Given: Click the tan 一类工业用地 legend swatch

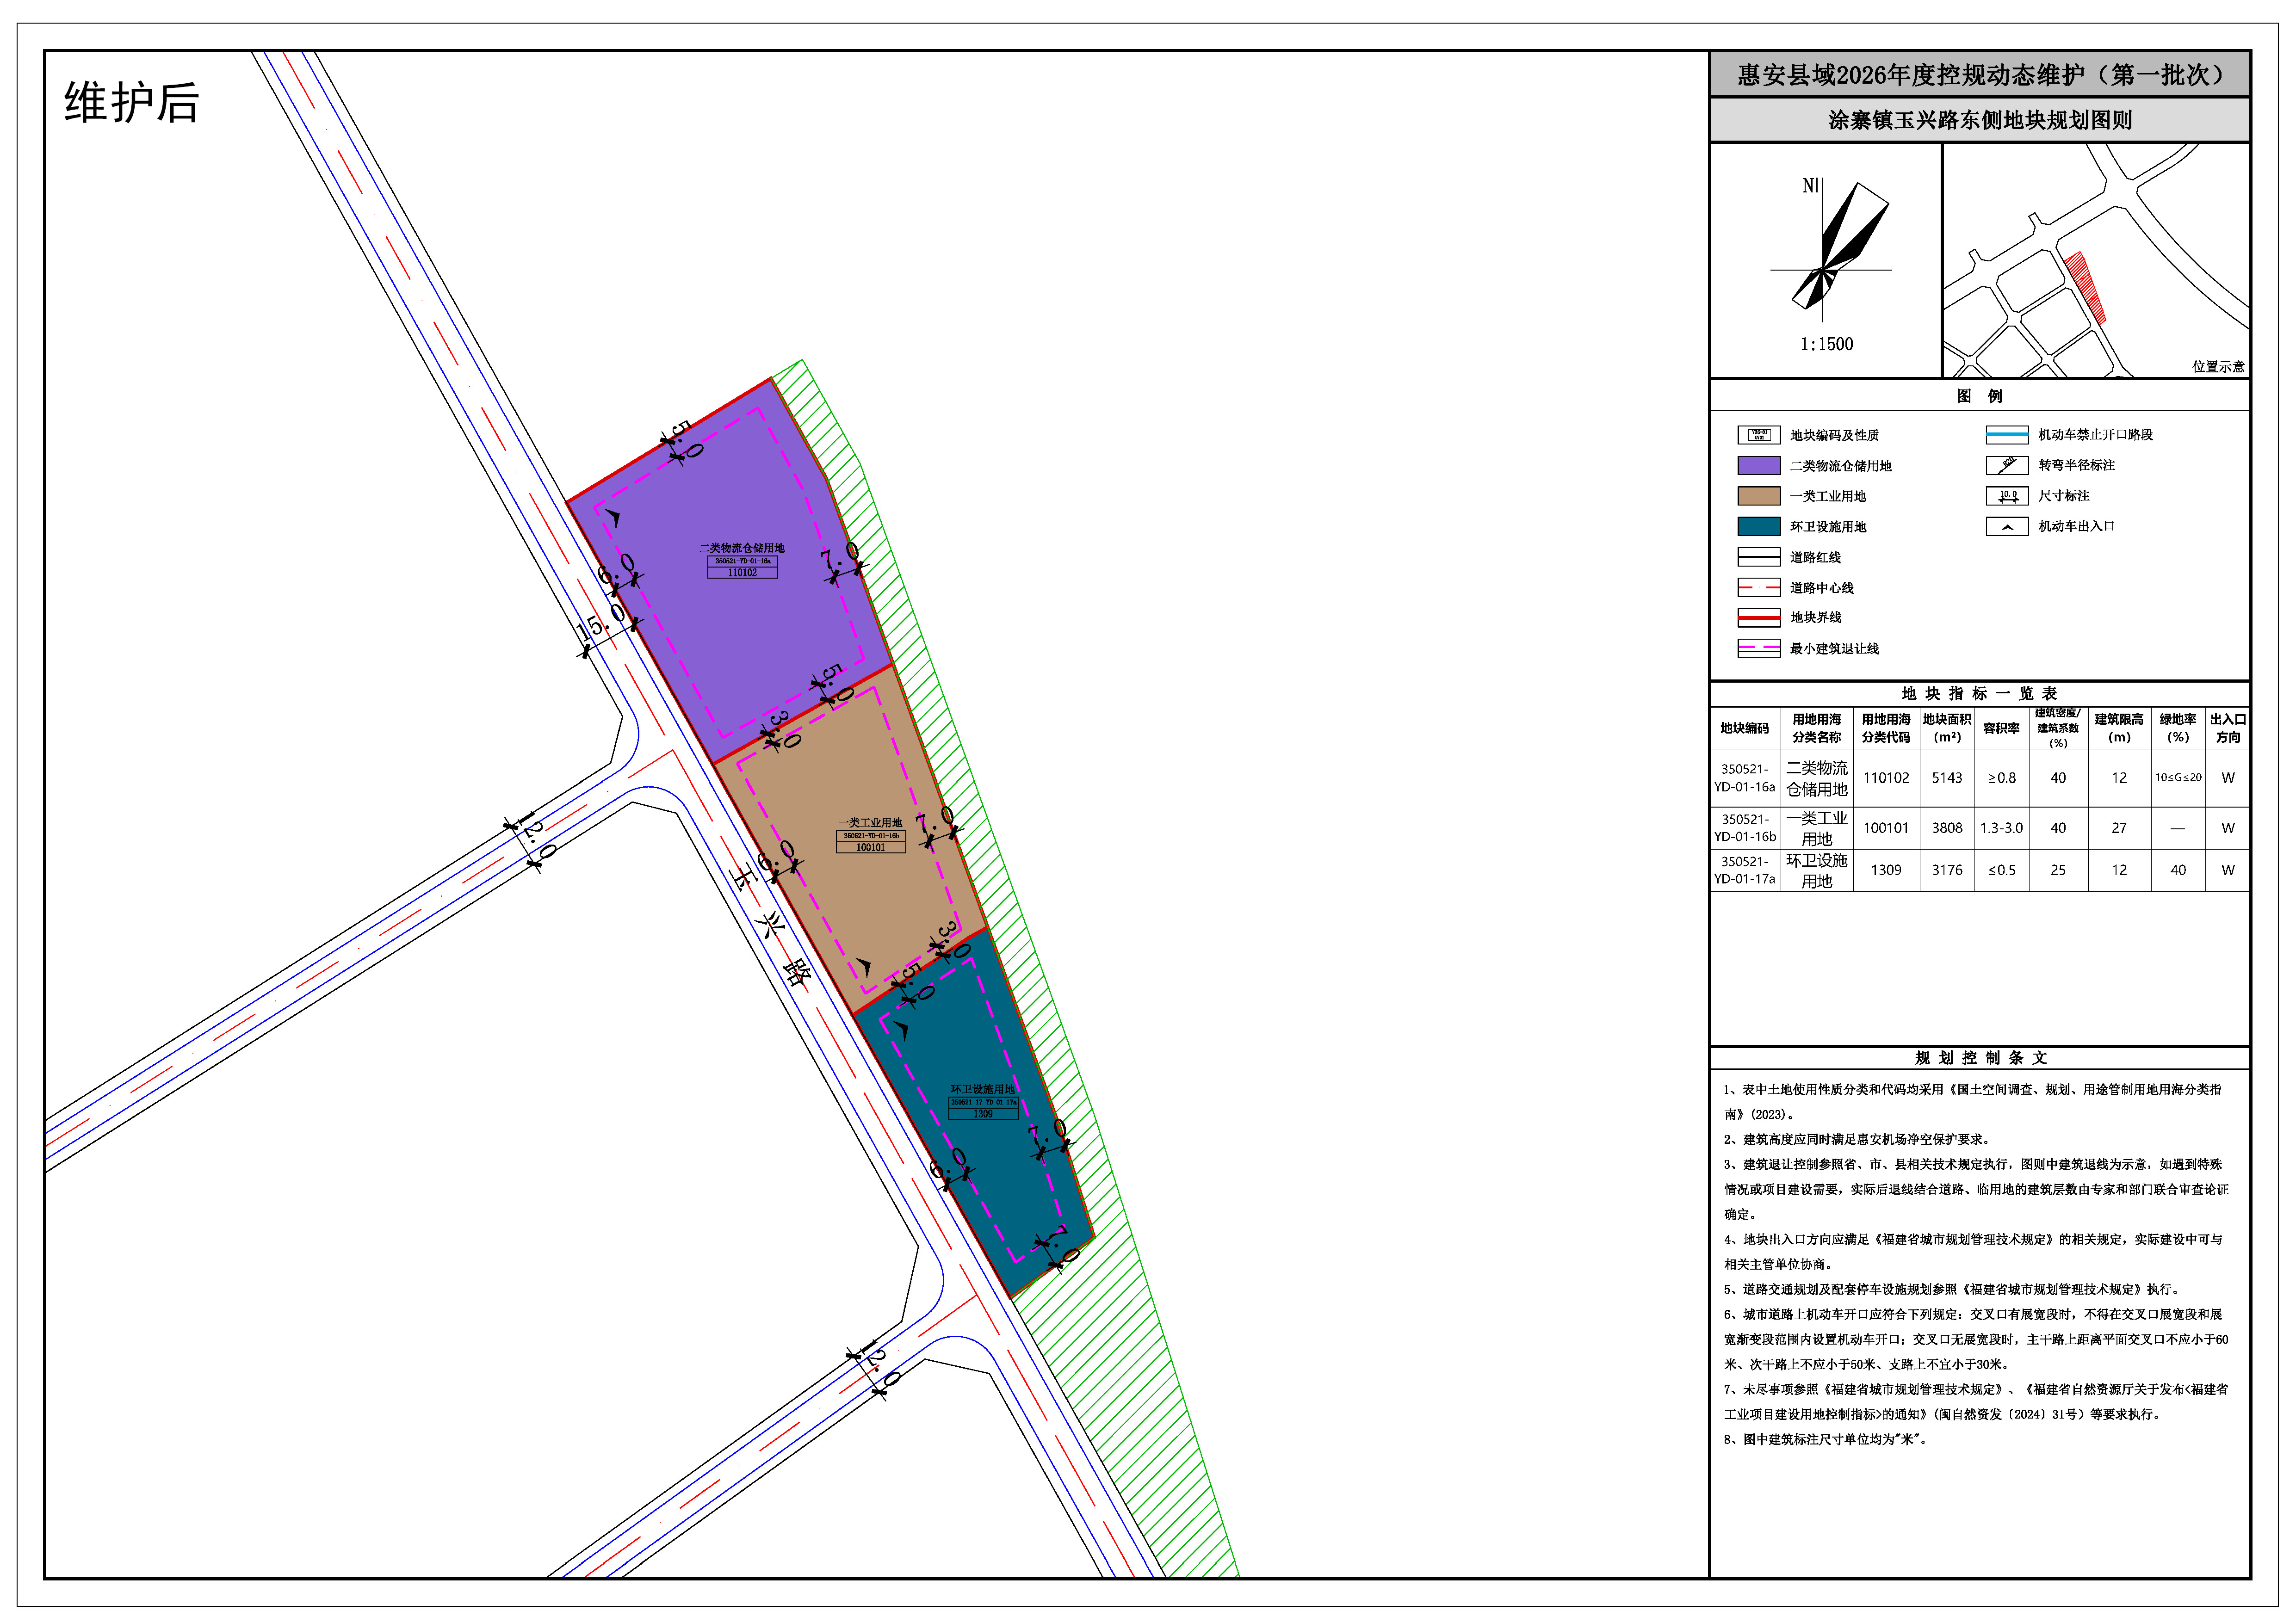Looking at the screenshot, I should pyautogui.click(x=1758, y=496).
